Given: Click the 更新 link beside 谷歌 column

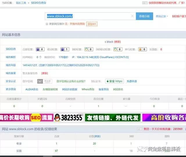Looking at the screenshot, I should pos(97,136).
